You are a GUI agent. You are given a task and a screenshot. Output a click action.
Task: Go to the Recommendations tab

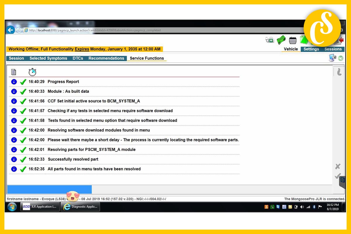click(x=106, y=58)
